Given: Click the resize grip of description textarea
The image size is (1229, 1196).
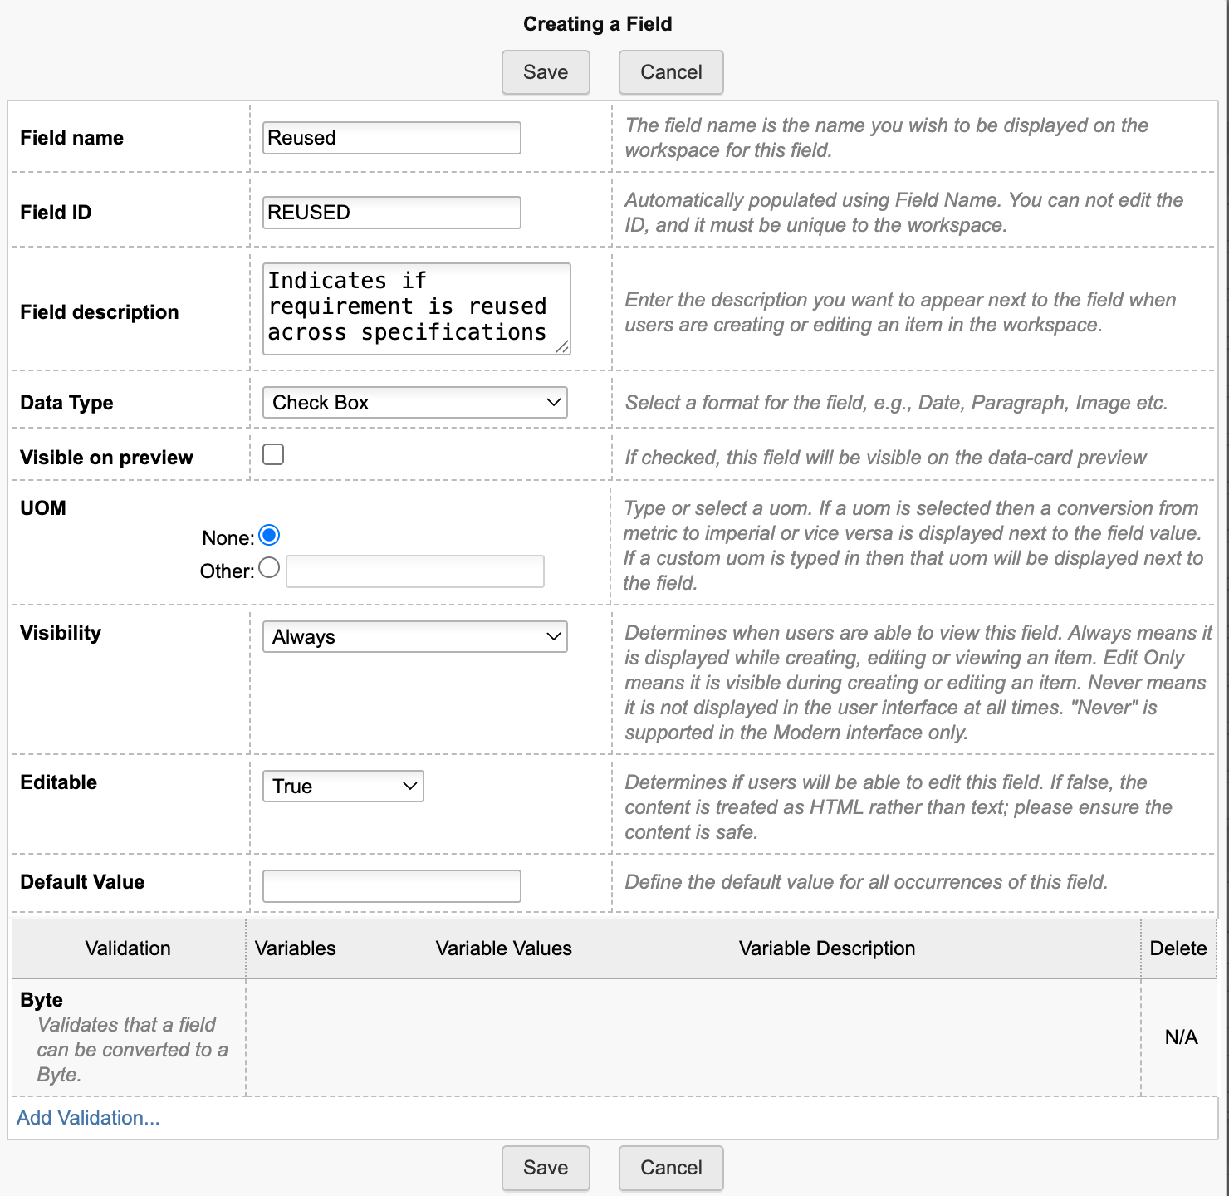Looking at the screenshot, I should tap(562, 346).
